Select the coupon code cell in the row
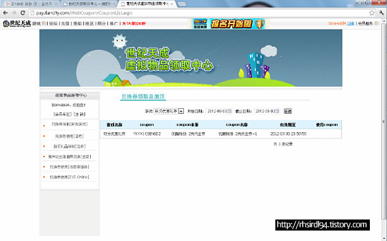This screenshot has width=387, height=241. (147, 134)
